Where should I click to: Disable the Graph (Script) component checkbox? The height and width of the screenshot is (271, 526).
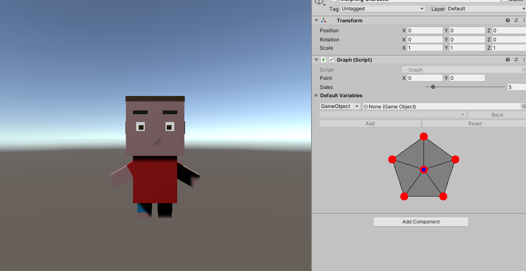click(331, 60)
